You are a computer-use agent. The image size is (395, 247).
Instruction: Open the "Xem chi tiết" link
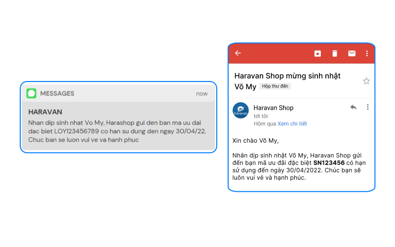tap(292, 124)
